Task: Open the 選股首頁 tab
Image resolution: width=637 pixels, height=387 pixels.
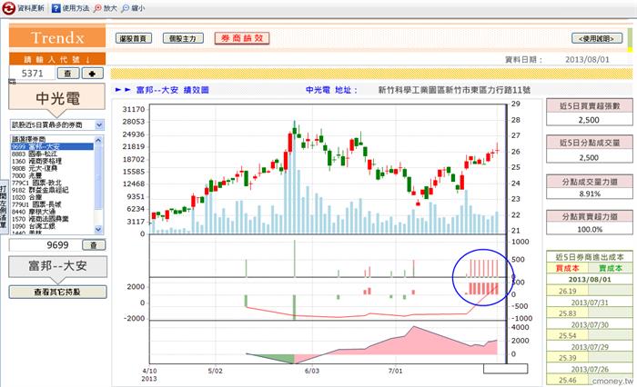Action: point(133,38)
